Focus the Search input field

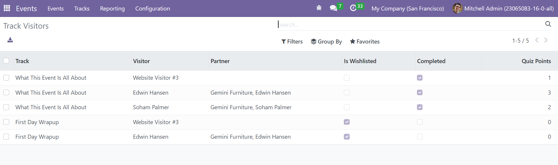pyautogui.click(x=410, y=25)
